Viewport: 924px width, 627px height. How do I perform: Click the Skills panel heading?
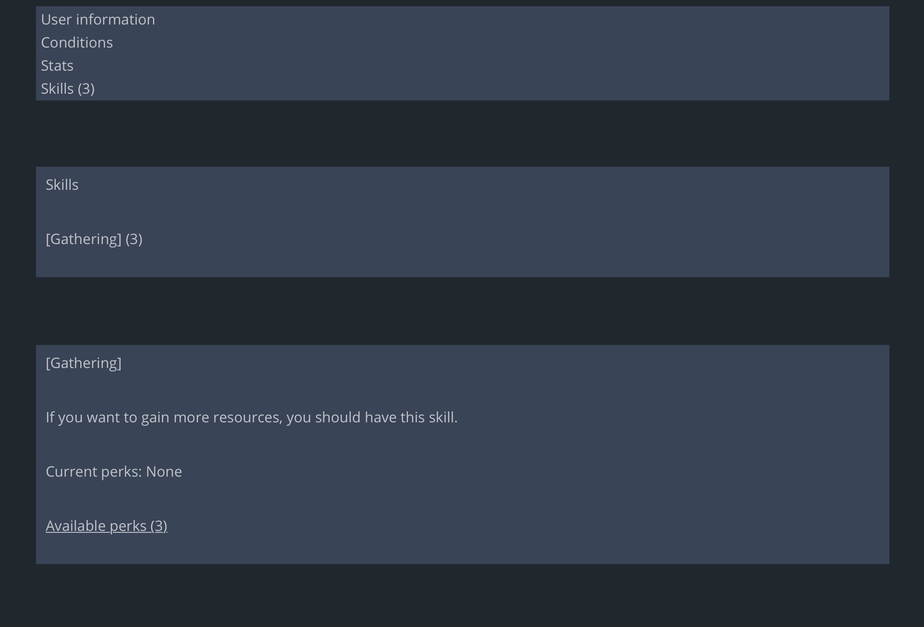pyautogui.click(x=62, y=185)
